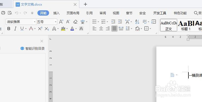Toggle subscript X₂ icon
202x102 pixels.
[47, 29]
